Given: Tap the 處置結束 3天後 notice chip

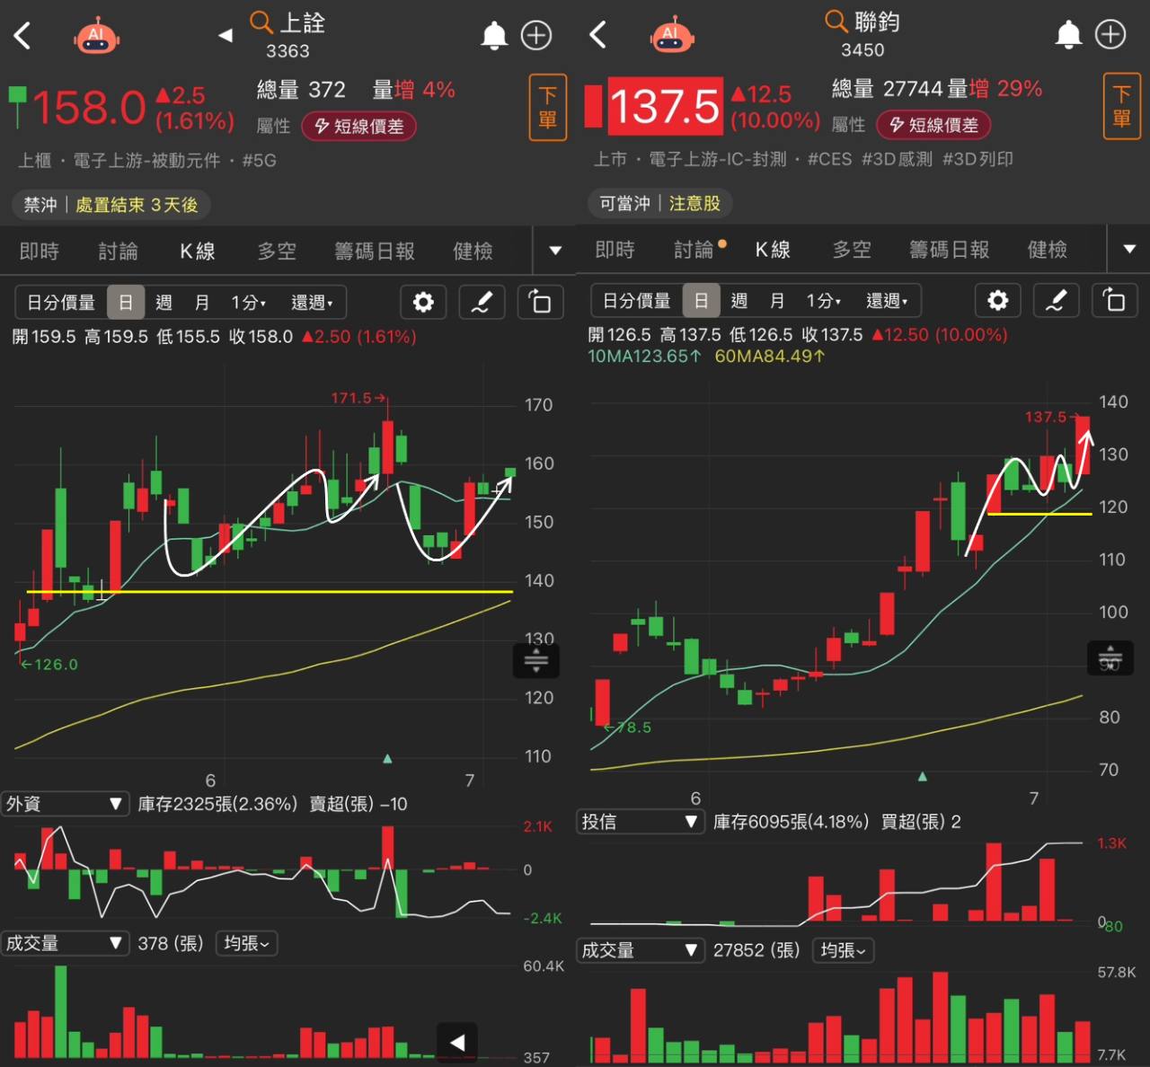Looking at the screenshot, I should [137, 205].
